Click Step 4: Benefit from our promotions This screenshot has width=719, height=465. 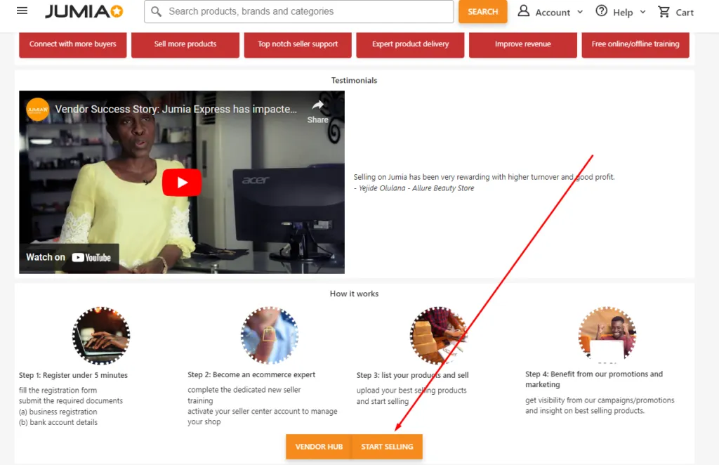point(594,379)
